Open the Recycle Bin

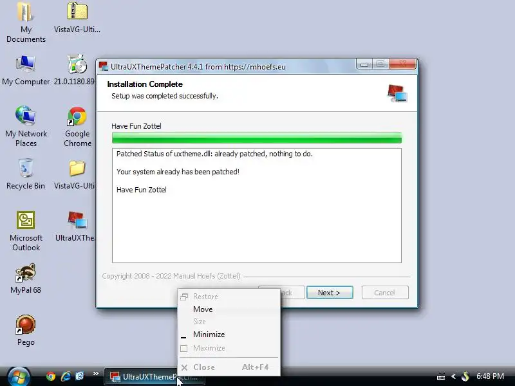coord(26,174)
